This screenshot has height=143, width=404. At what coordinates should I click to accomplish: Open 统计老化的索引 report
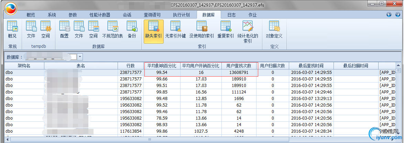tap(248, 32)
